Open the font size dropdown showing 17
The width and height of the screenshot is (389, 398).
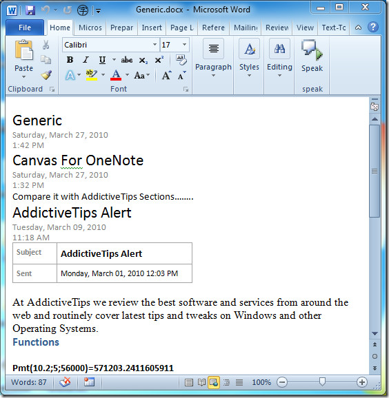tap(185, 45)
